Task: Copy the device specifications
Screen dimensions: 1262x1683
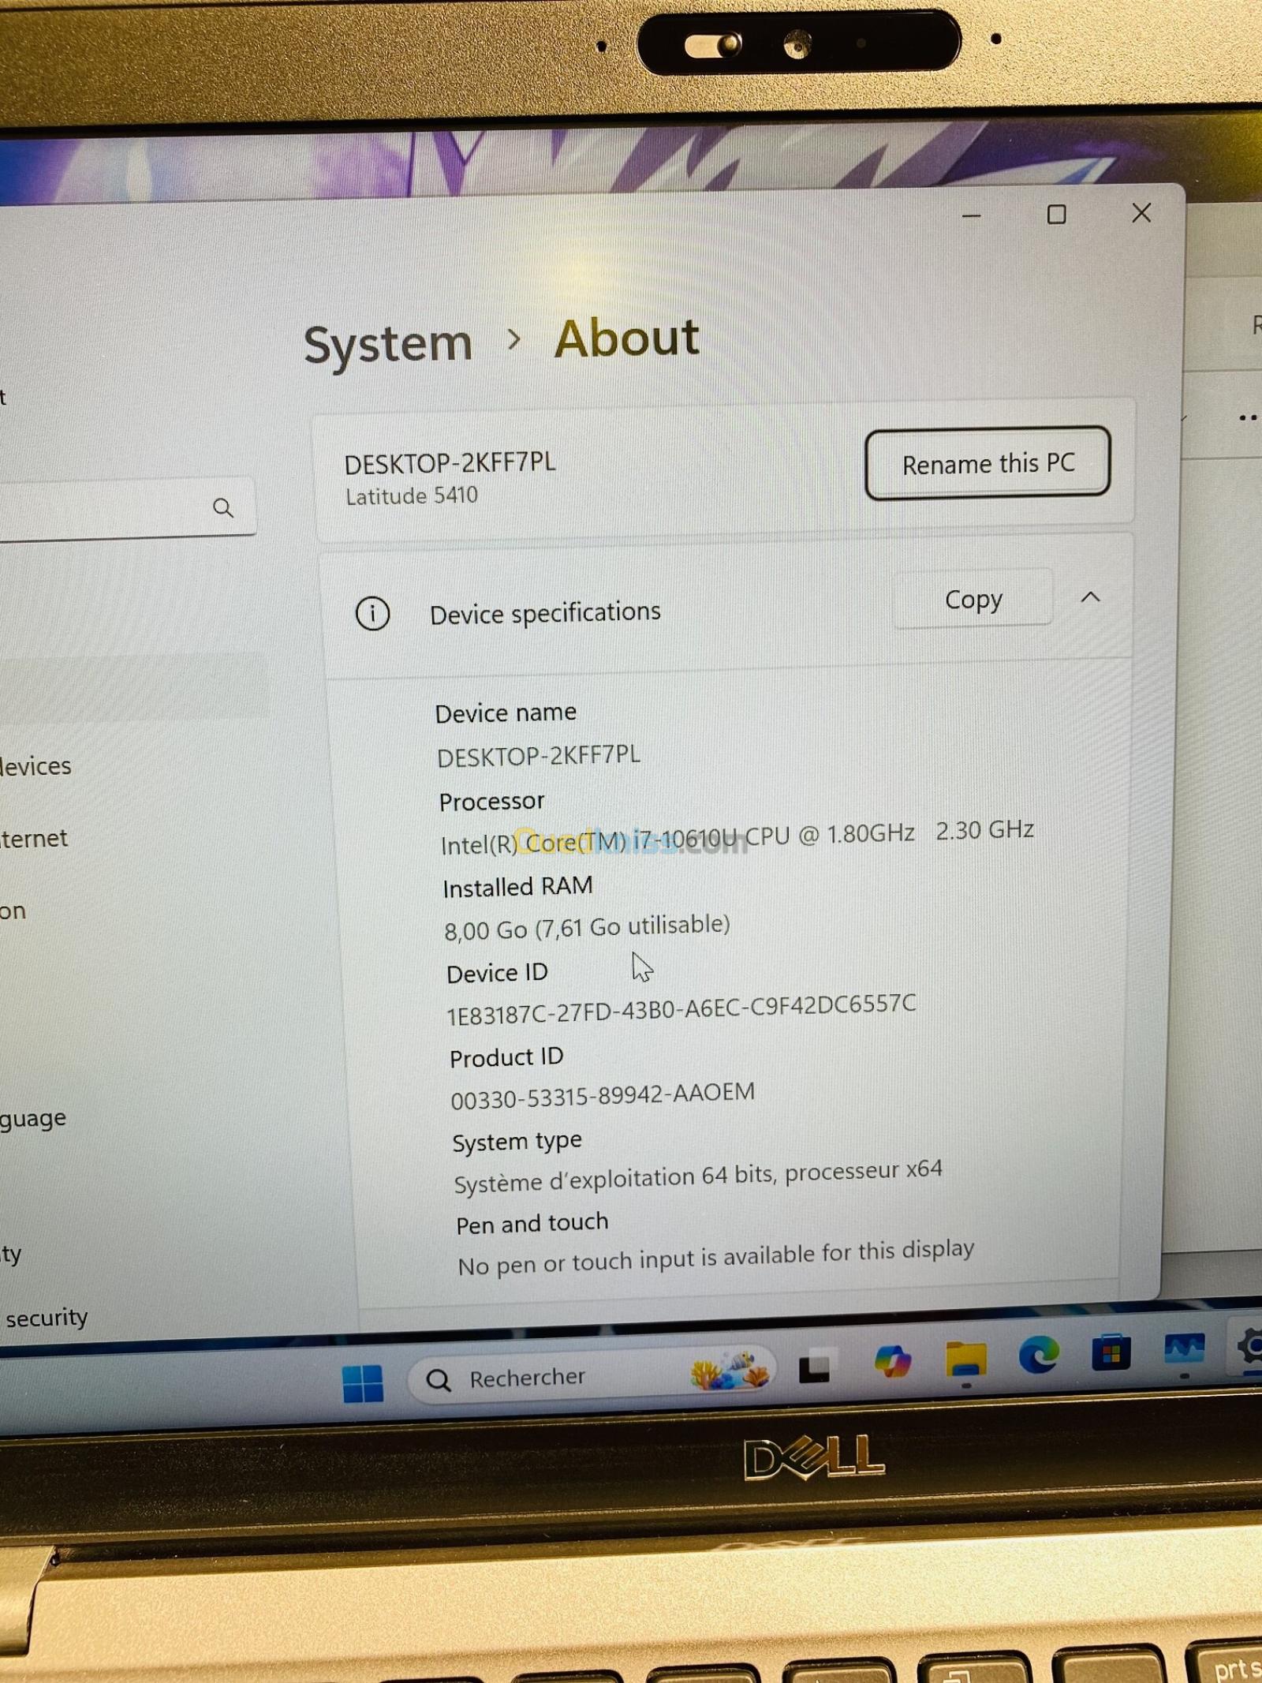Action: [x=973, y=600]
